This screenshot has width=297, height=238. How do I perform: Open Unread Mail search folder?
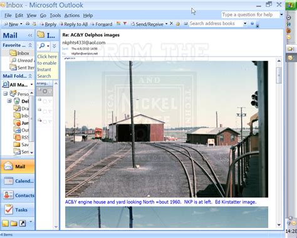pyautogui.click(x=22, y=60)
